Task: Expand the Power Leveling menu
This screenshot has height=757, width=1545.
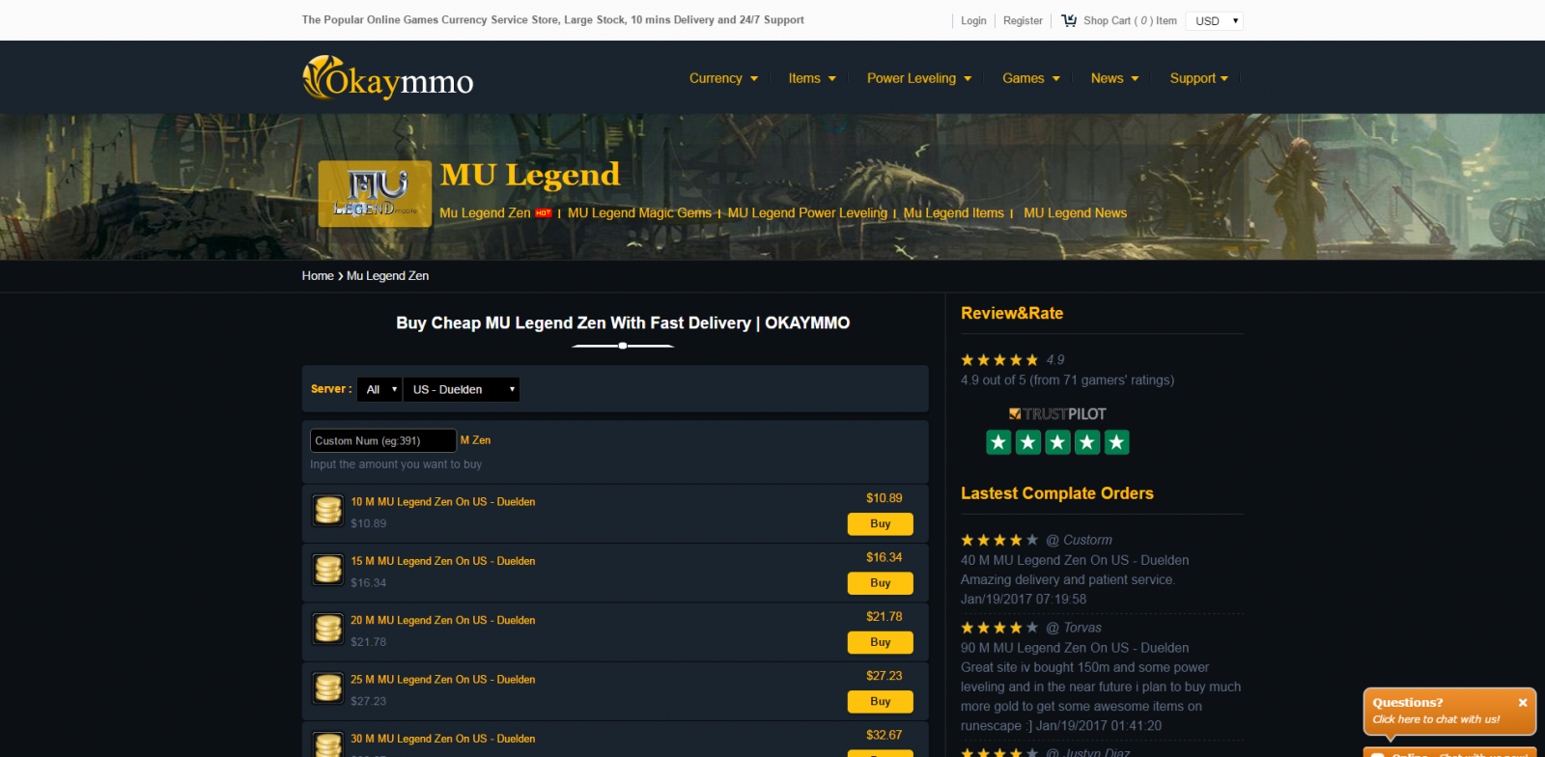Action: (919, 78)
